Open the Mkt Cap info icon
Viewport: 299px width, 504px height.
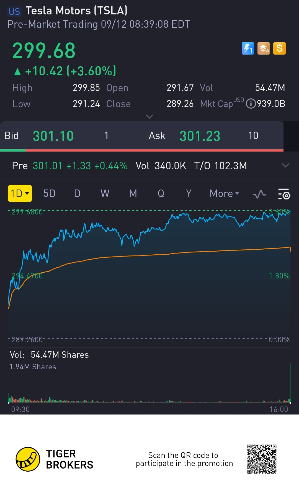[251, 104]
